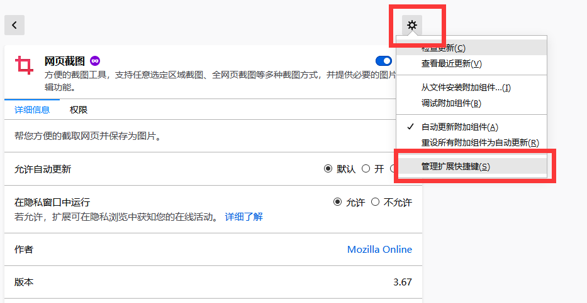Toggle the 网页截图 extension enable switch
Viewport: 587px width, 303px height.
tap(384, 61)
